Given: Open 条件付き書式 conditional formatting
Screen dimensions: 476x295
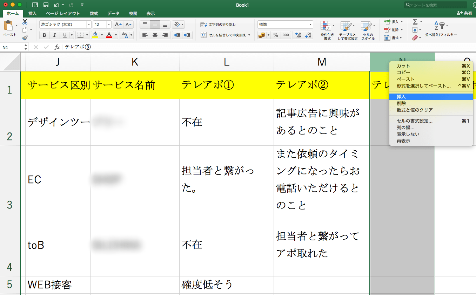Looking at the screenshot, I should click(x=327, y=30).
